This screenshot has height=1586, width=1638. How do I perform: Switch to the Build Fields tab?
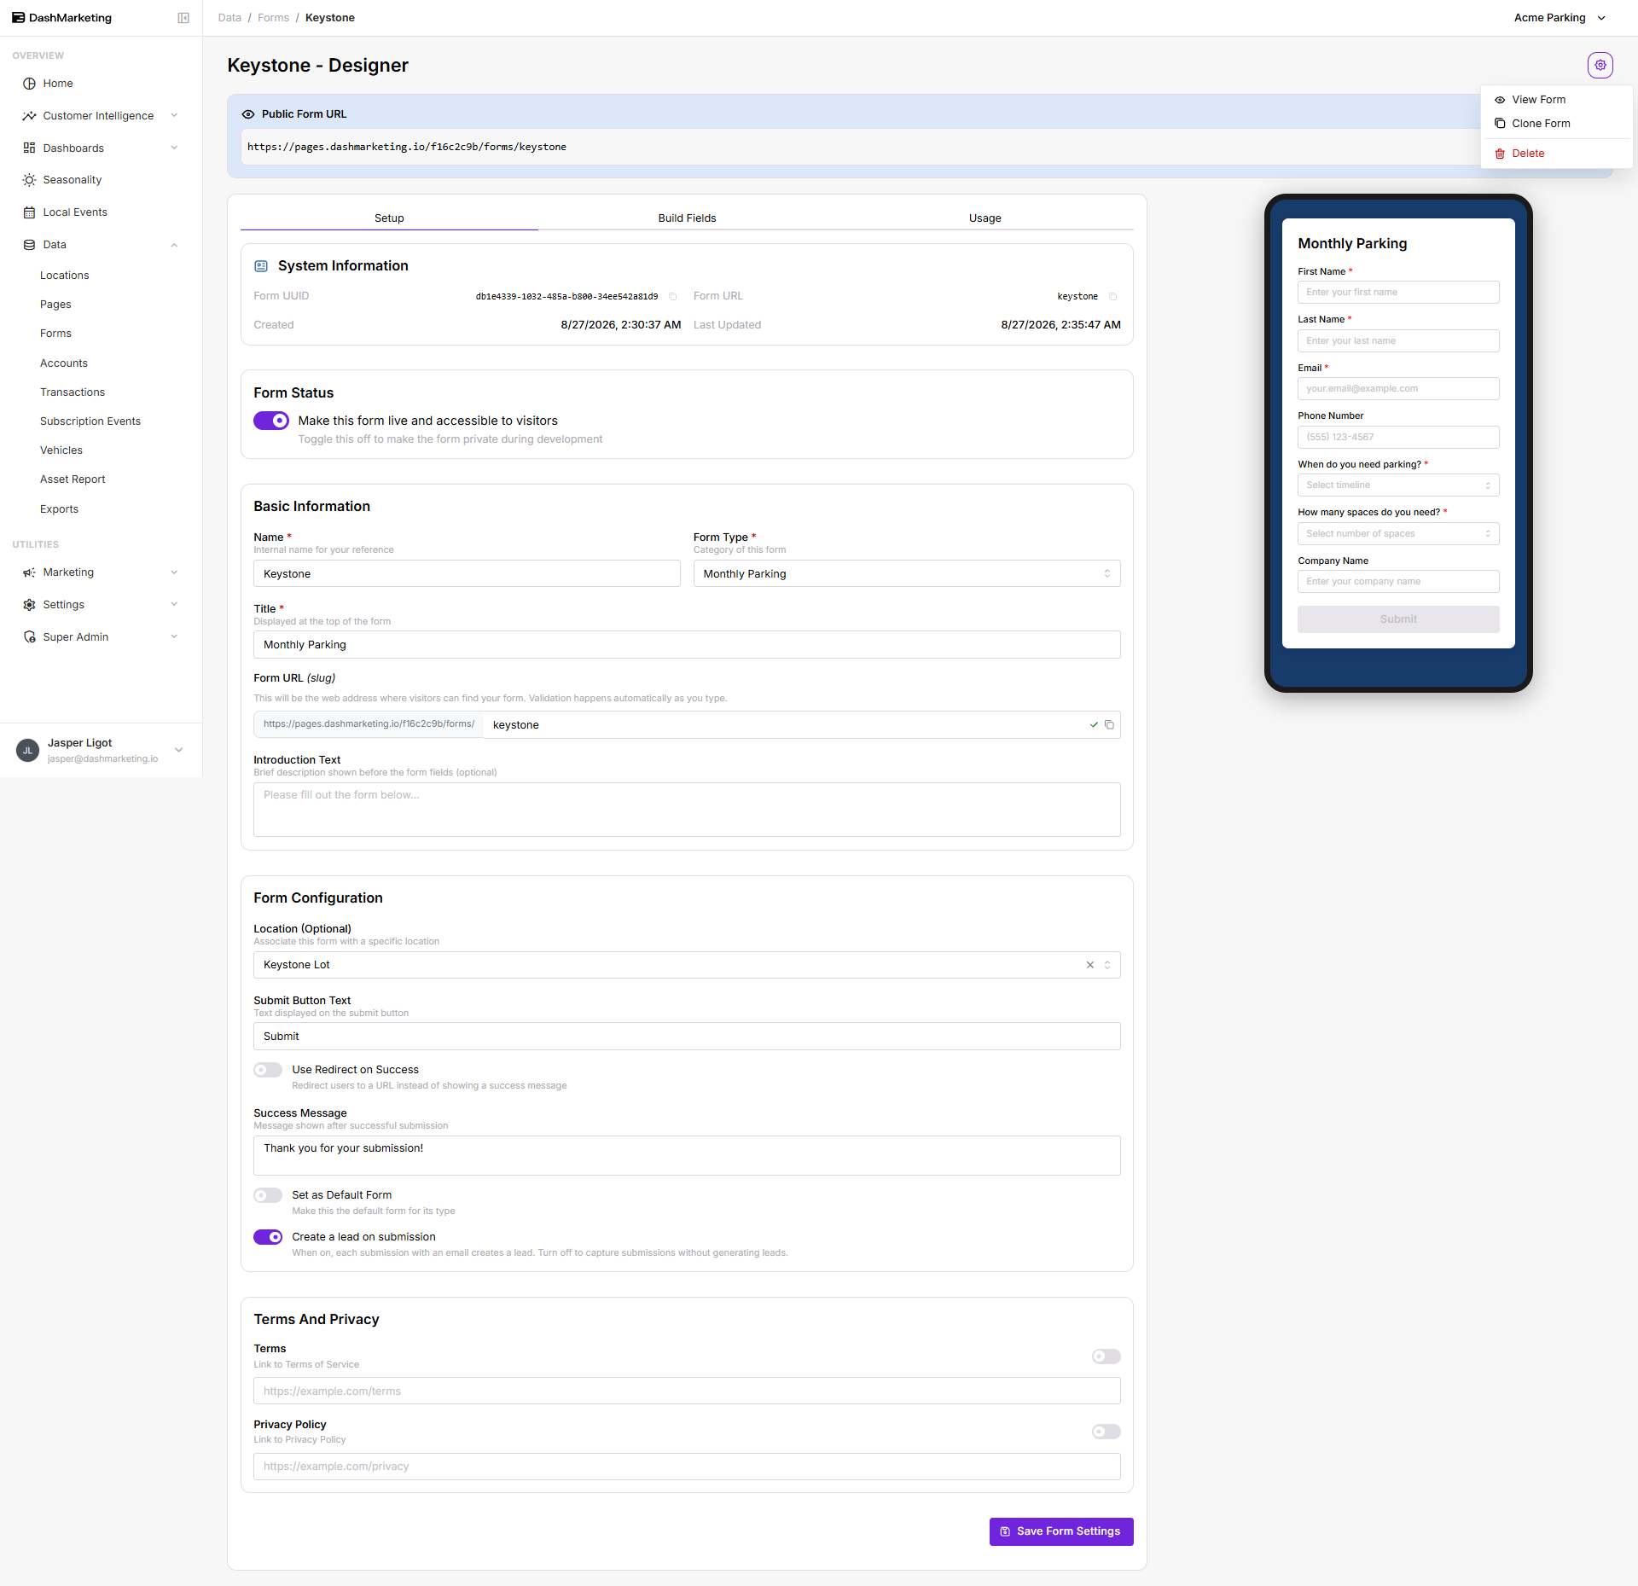pos(687,218)
